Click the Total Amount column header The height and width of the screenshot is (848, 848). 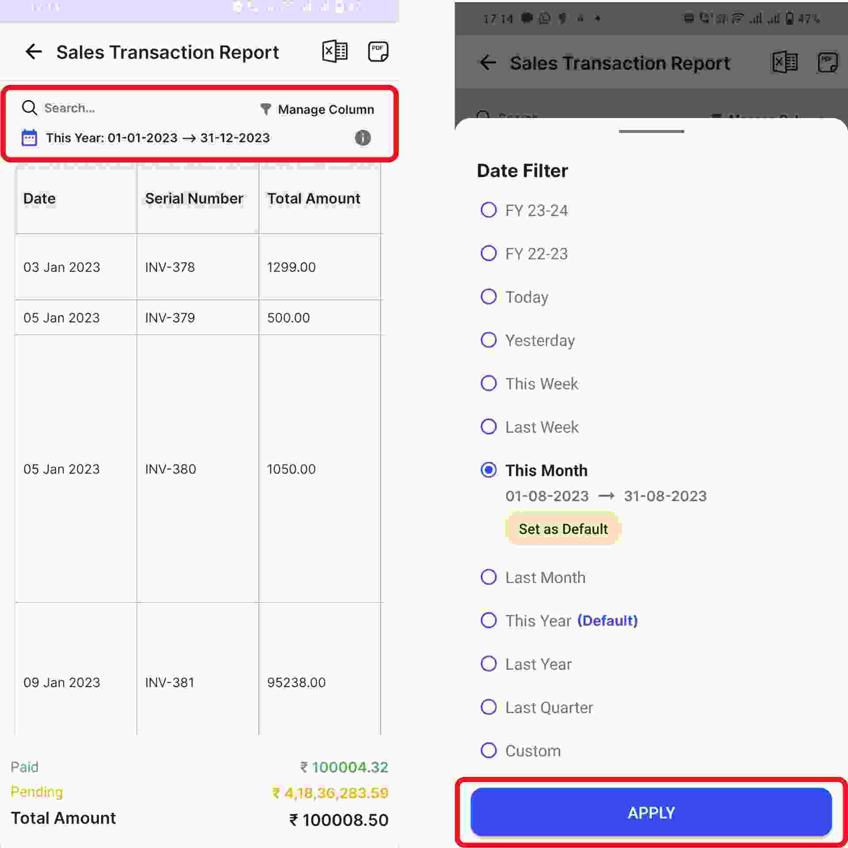[x=314, y=199]
